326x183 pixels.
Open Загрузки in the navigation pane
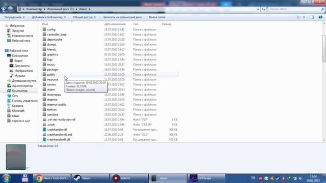(18, 30)
